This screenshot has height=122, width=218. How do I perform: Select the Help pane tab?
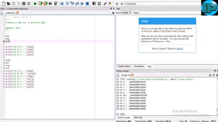(x=149, y=66)
